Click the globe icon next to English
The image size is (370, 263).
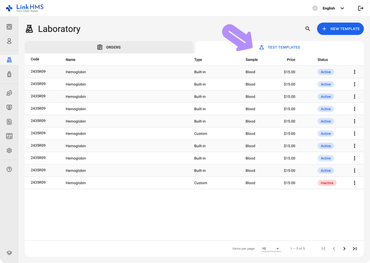314,8
